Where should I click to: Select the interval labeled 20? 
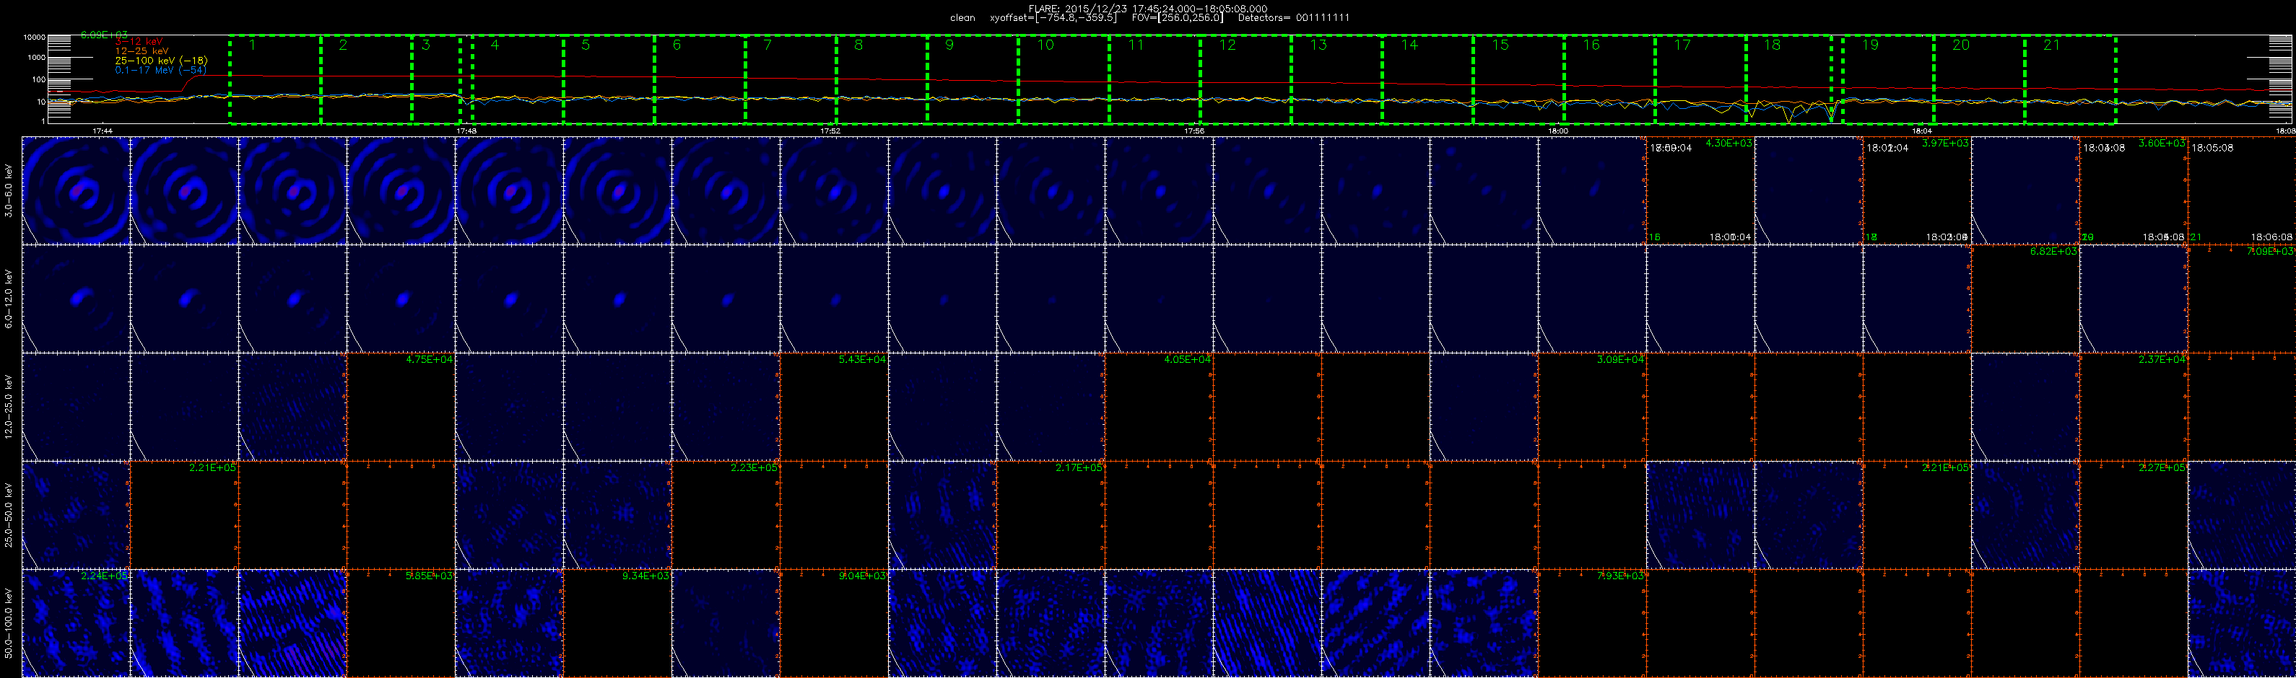(x=1961, y=45)
